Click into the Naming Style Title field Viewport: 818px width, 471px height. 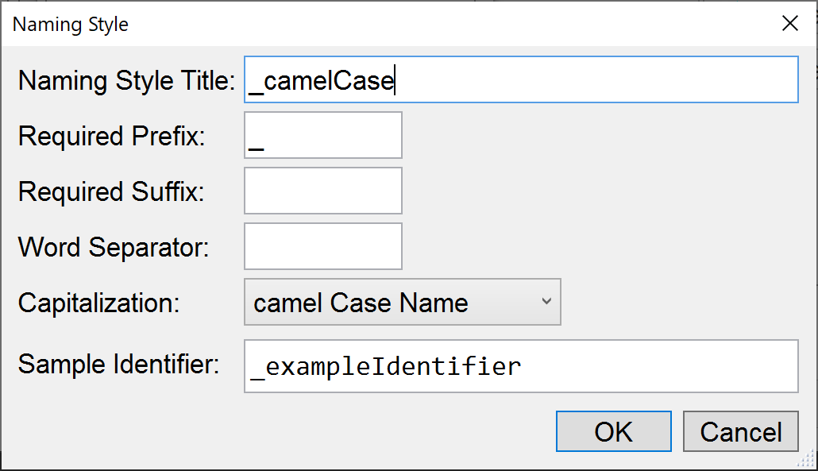point(521,79)
